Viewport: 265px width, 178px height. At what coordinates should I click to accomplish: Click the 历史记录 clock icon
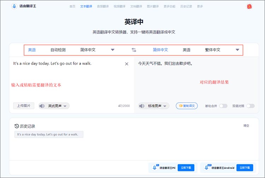click(x=17, y=126)
